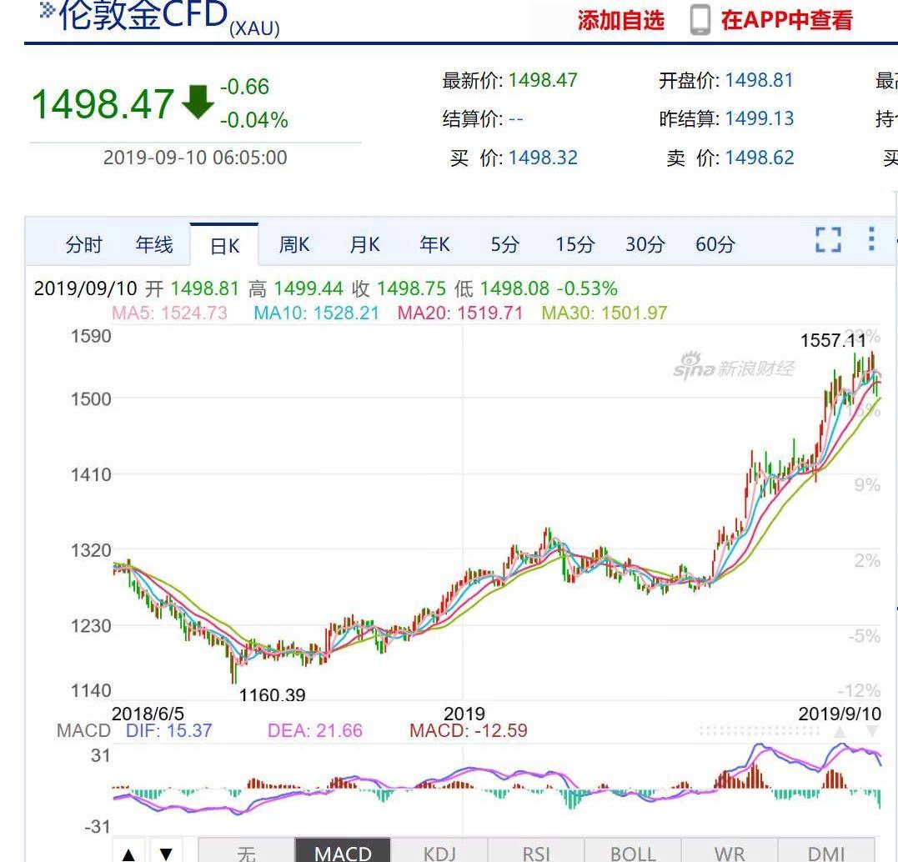Screen dimensions: 898x862
Task: Click the 在APP中查看 link
Action: point(786,20)
